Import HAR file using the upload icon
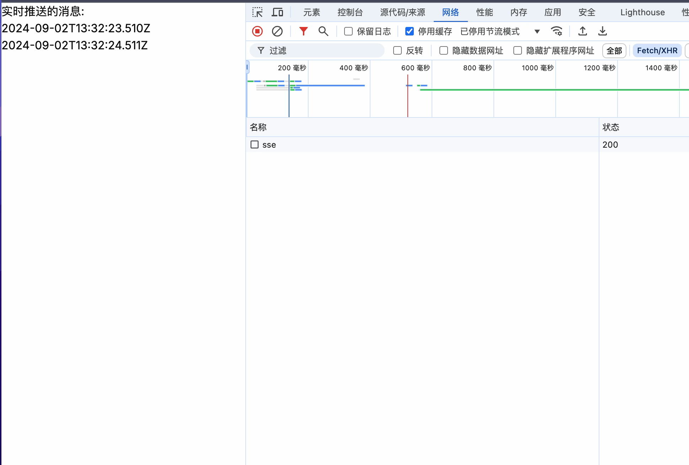This screenshot has height=465, width=689. (x=583, y=31)
